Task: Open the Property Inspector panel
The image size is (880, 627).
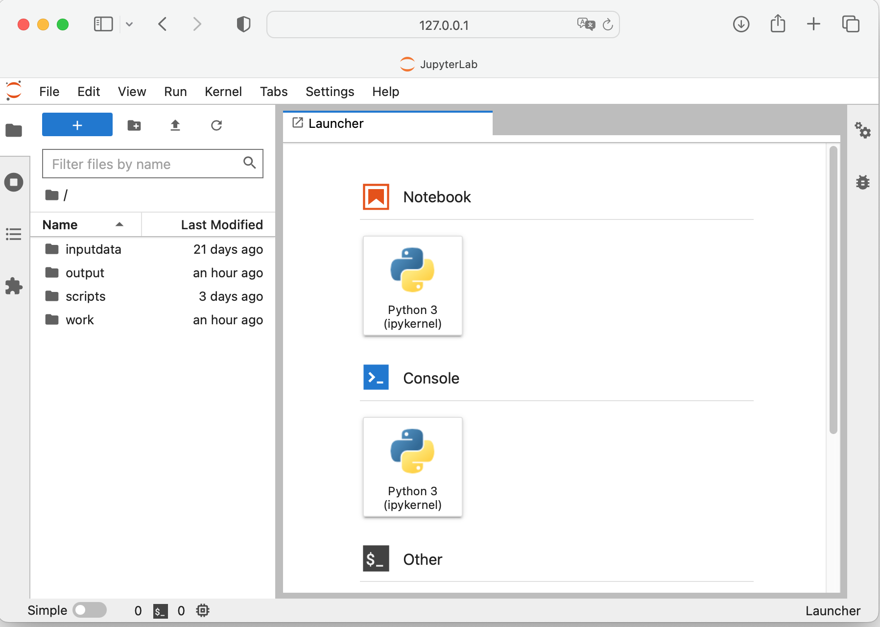Action: coord(863,130)
